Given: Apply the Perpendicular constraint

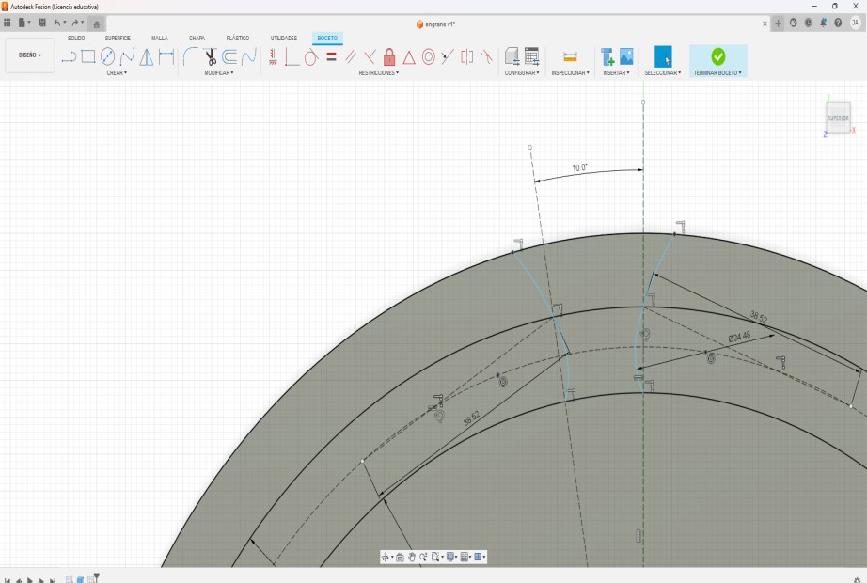Looking at the screenshot, I should 292,56.
